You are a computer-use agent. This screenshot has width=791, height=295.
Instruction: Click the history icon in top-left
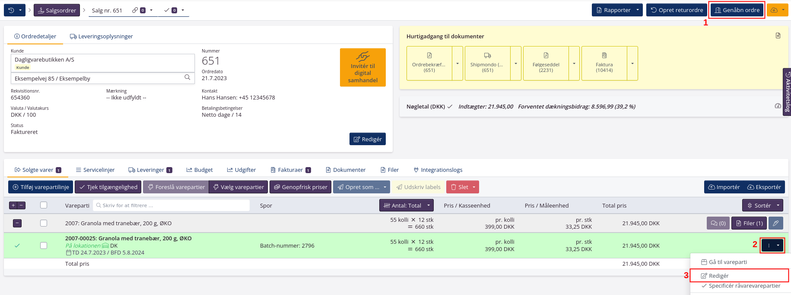(x=11, y=10)
